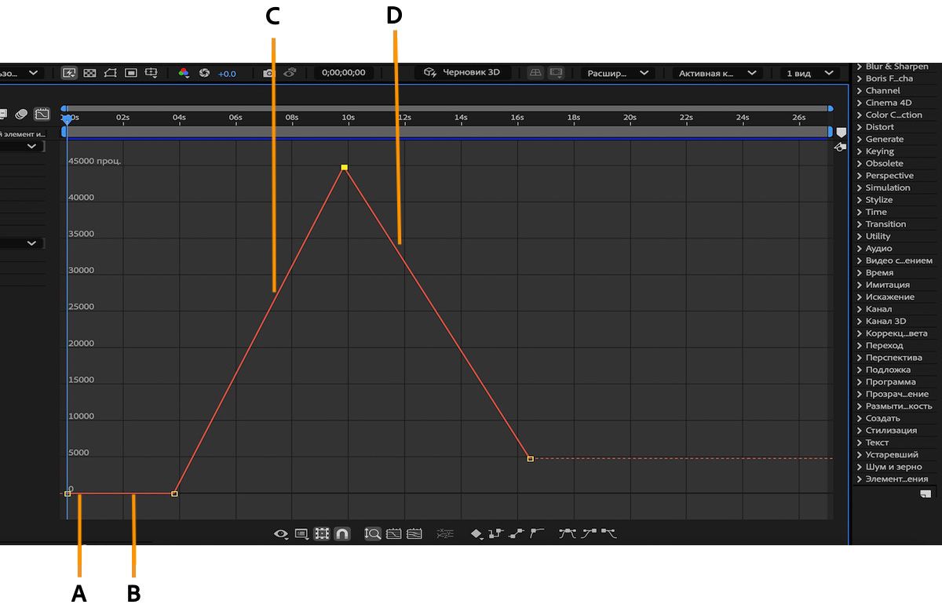
Task: Toggle the transform box for selected keyframes
Action: point(322,533)
